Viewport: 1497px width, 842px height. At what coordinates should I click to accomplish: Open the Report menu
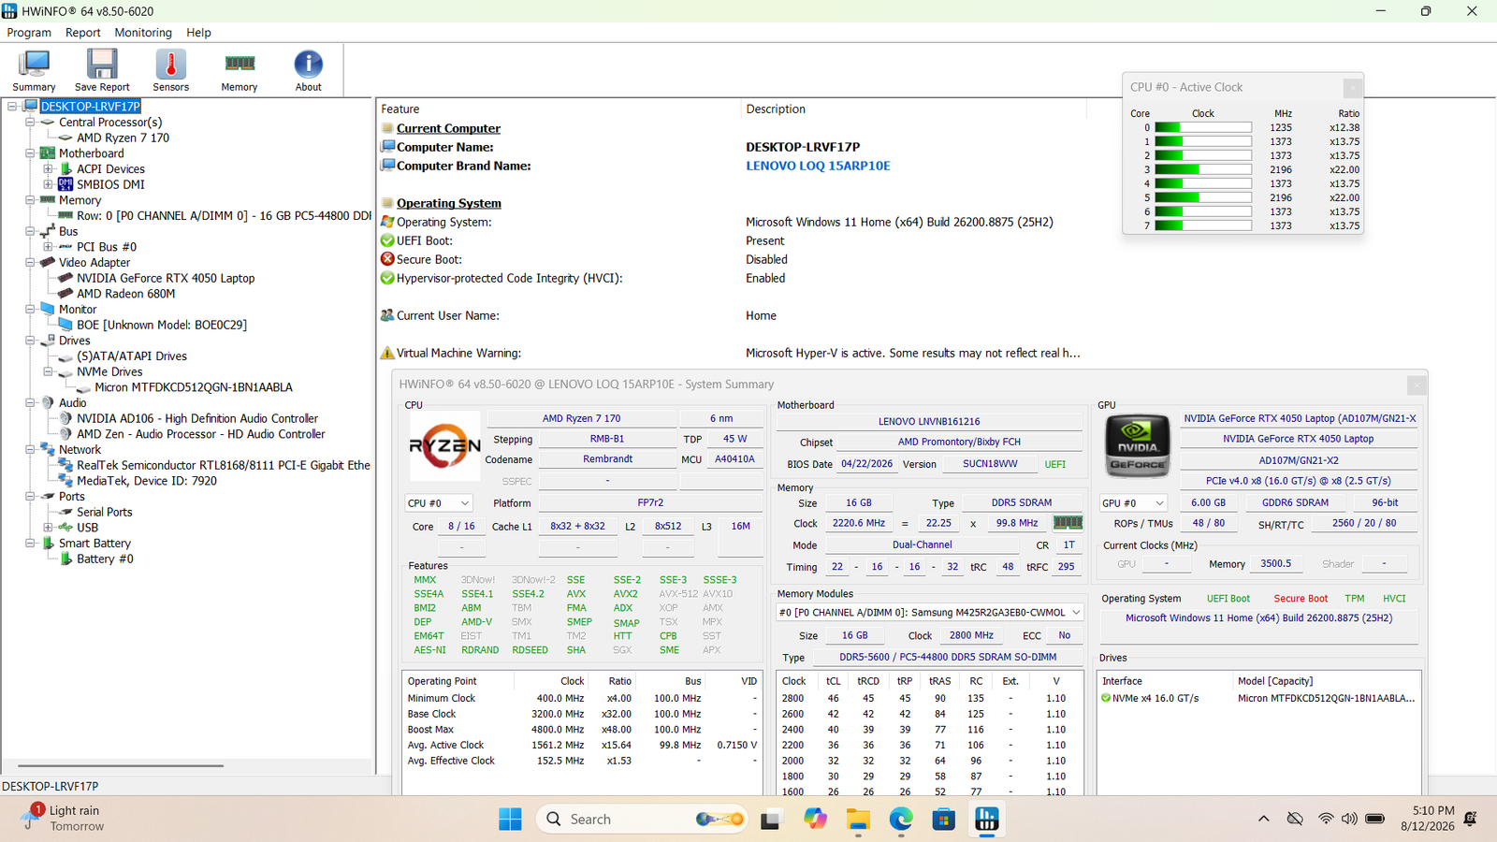tap(83, 33)
